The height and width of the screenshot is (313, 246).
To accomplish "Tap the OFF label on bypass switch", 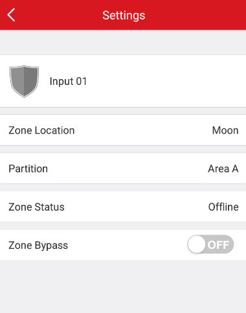I will [x=218, y=245].
